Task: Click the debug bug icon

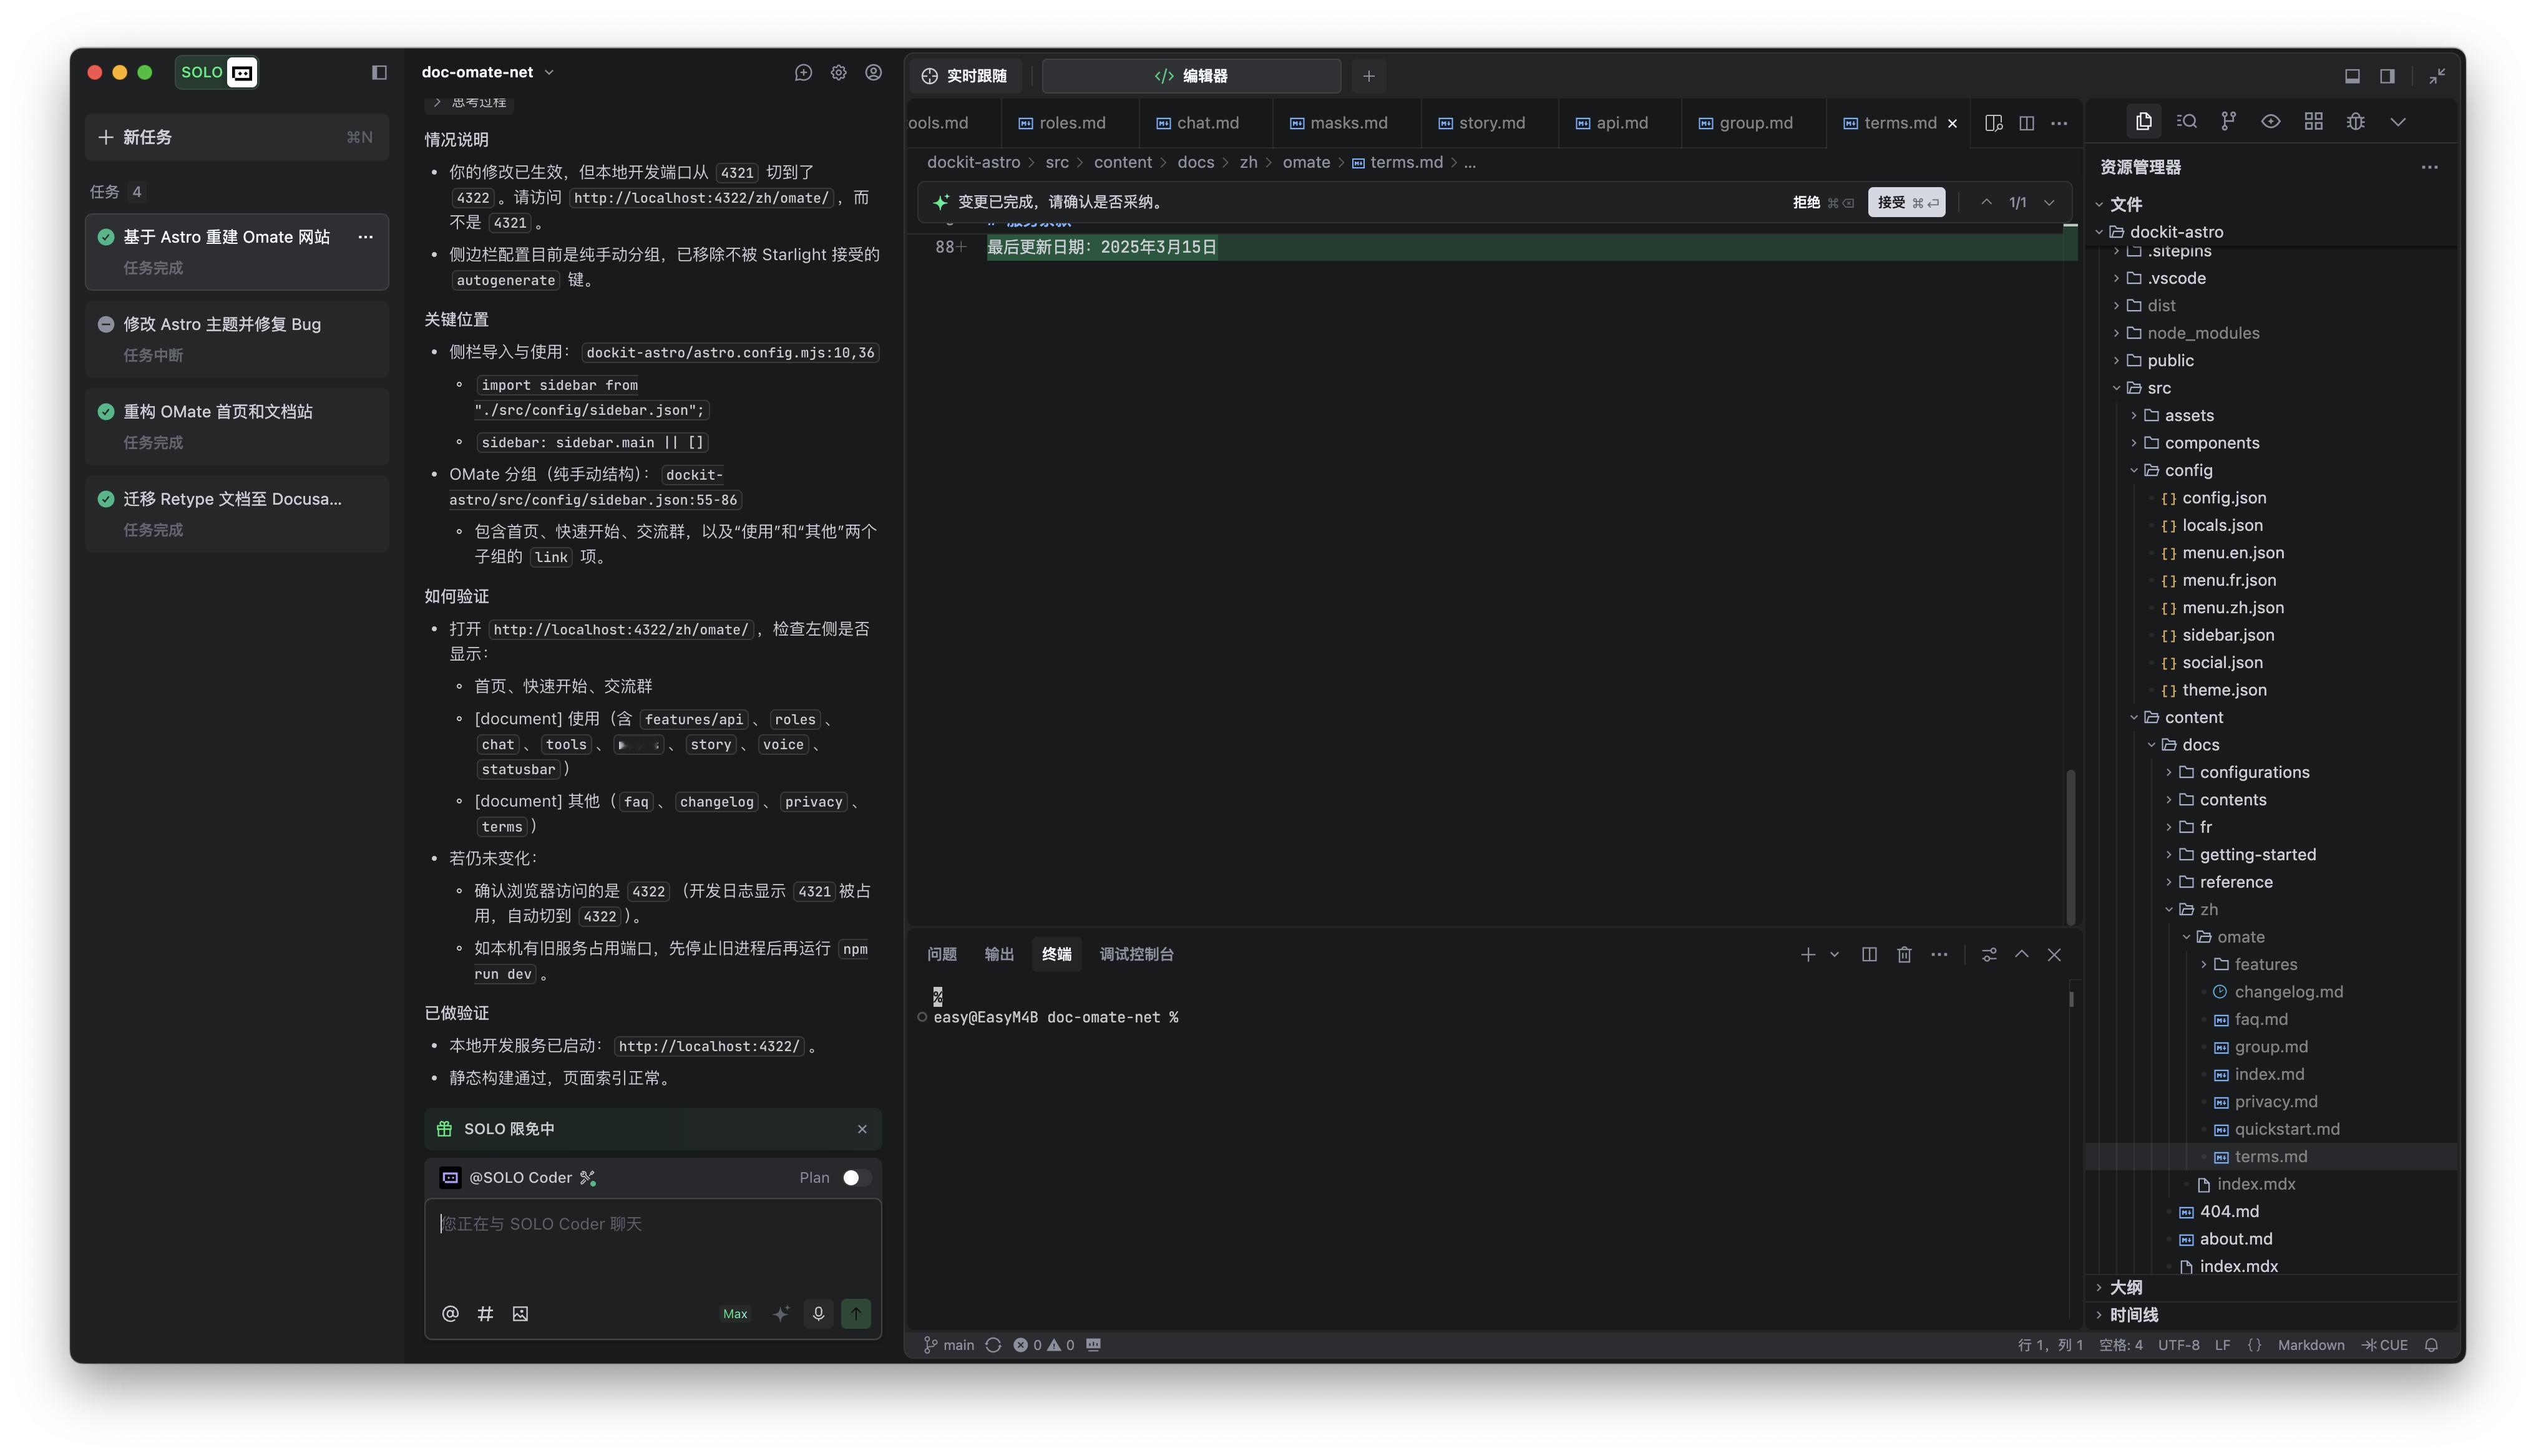Action: (2355, 121)
